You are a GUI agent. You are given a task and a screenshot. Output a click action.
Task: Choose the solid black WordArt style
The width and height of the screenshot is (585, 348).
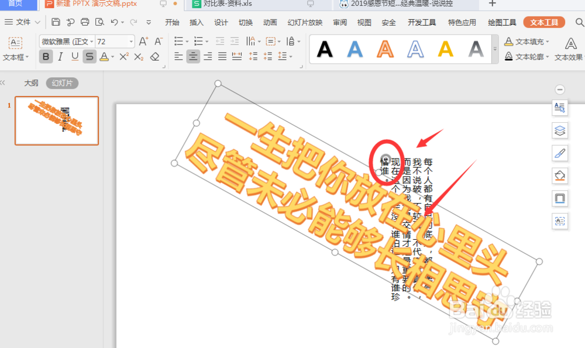click(x=325, y=49)
